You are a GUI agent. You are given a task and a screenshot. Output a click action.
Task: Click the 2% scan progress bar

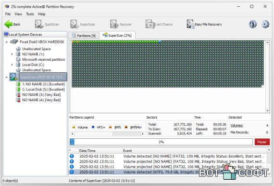click(161, 142)
